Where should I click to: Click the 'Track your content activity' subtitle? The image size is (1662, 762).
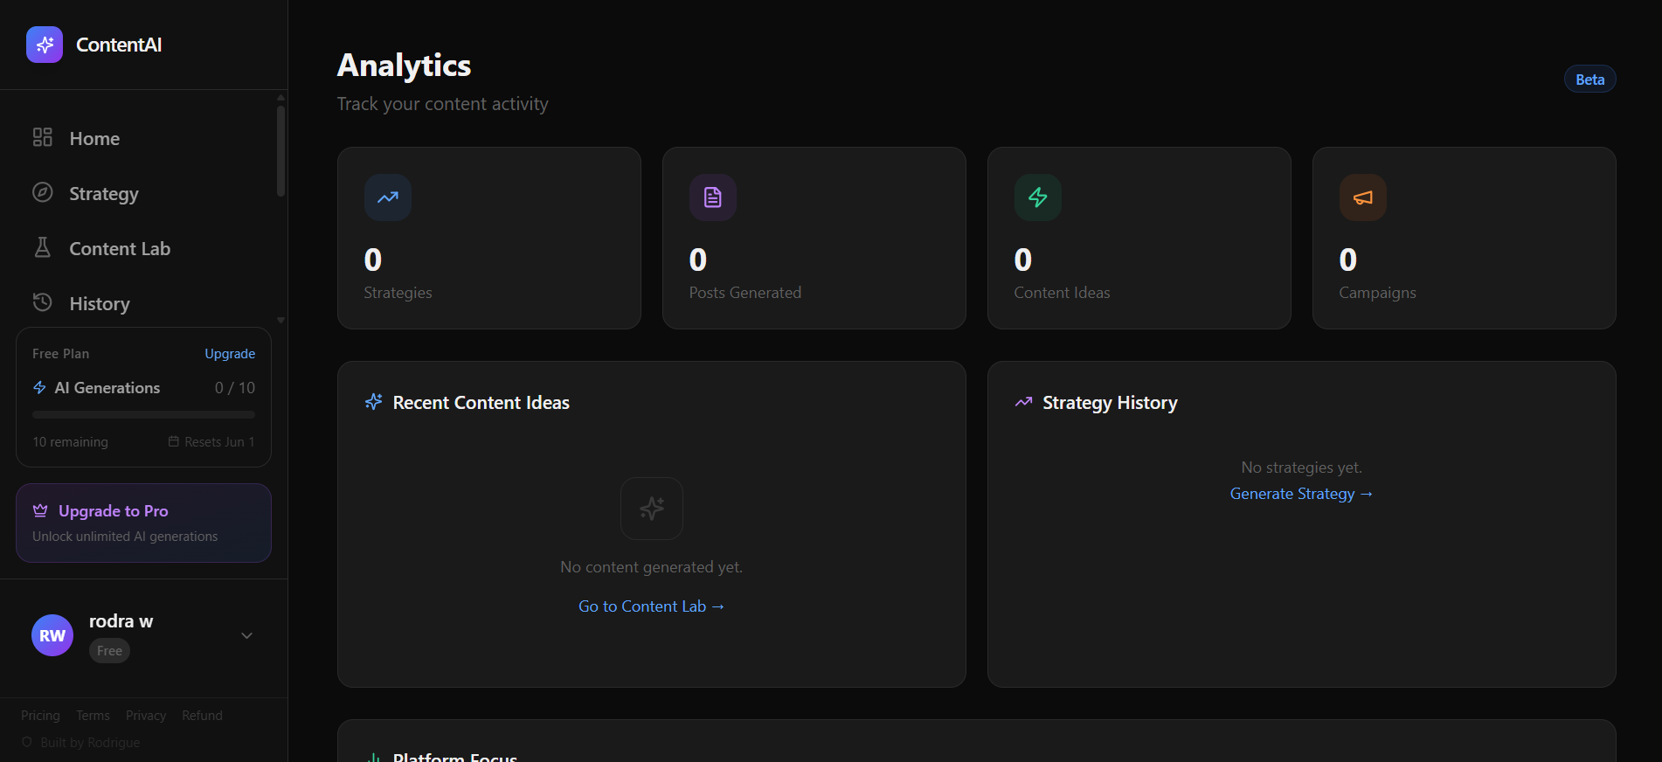[442, 103]
